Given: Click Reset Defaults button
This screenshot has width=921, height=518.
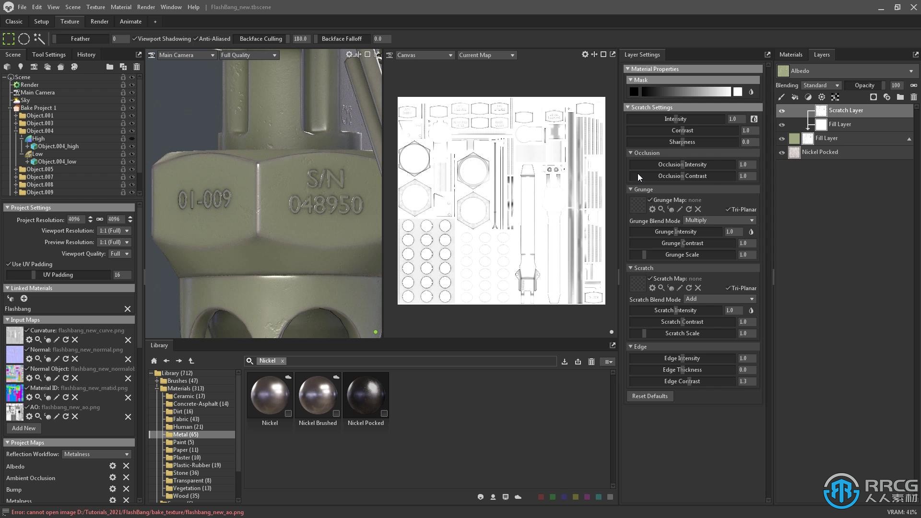Looking at the screenshot, I should 649,396.
